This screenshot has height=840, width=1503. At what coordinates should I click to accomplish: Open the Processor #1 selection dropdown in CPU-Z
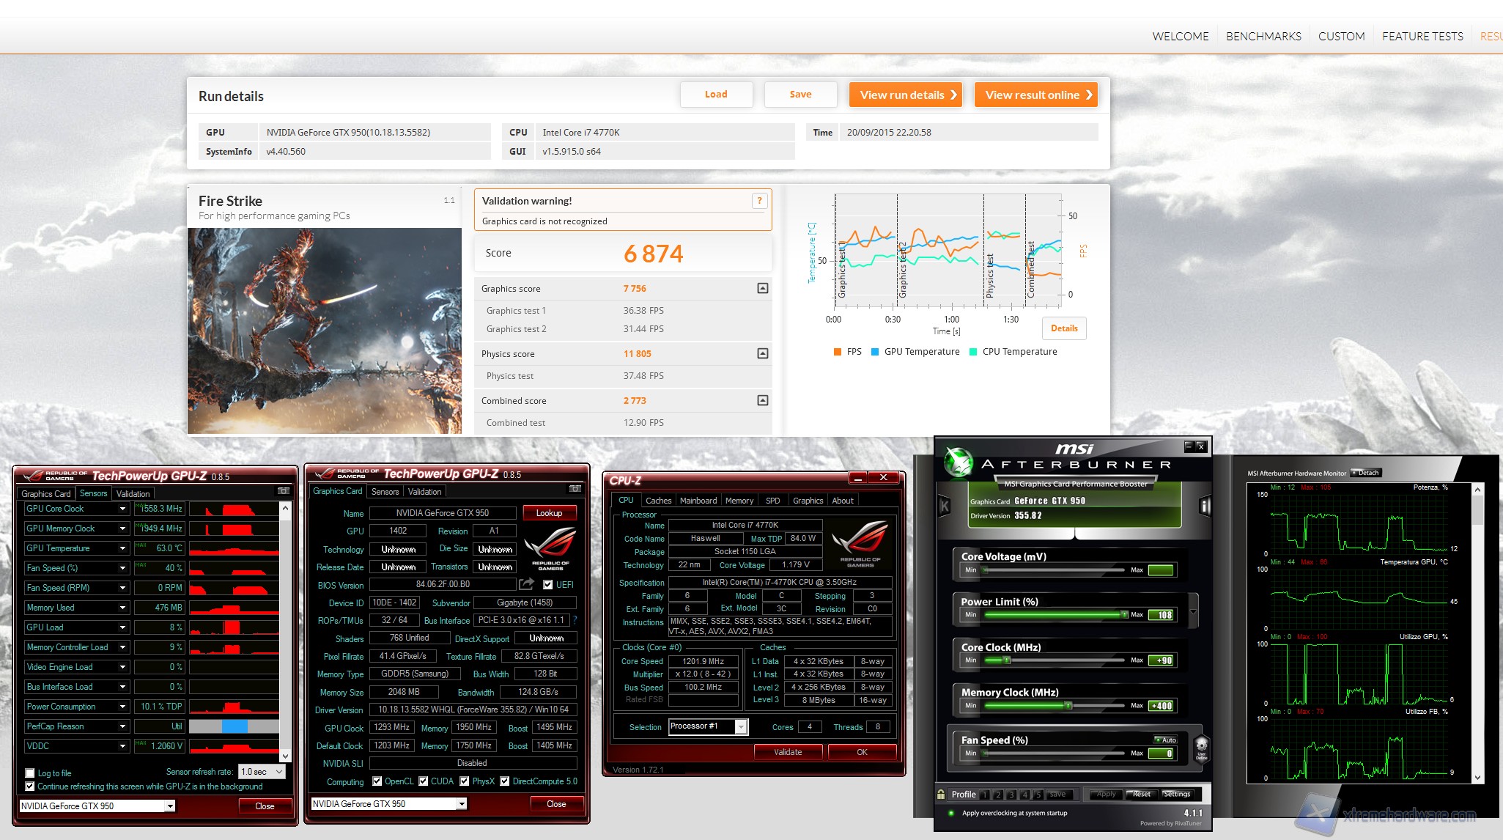tap(742, 726)
